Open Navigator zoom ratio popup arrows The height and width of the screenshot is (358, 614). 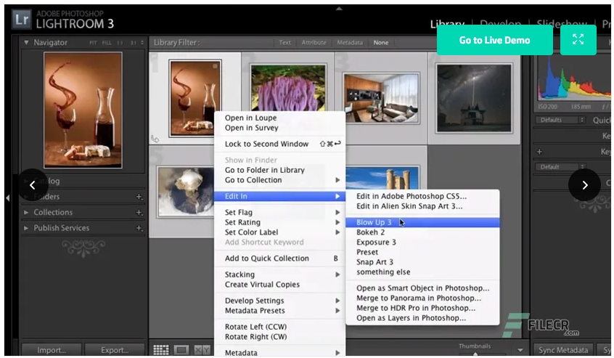pos(142,43)
